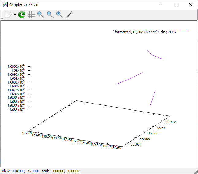
Task: Minimize the Gnuplot window
Action: coord(162,5)
